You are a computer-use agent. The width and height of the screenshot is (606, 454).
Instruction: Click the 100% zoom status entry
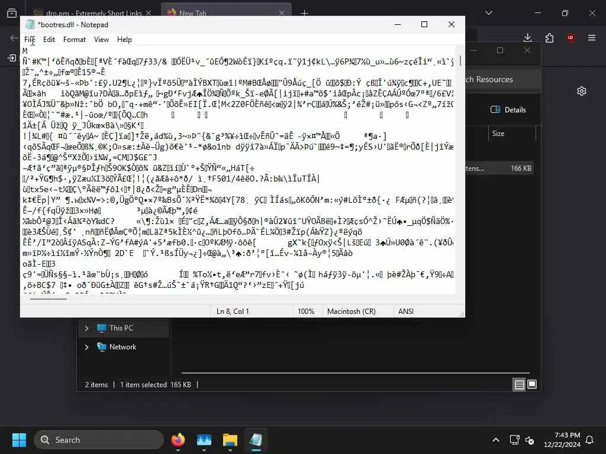[306, 311]
